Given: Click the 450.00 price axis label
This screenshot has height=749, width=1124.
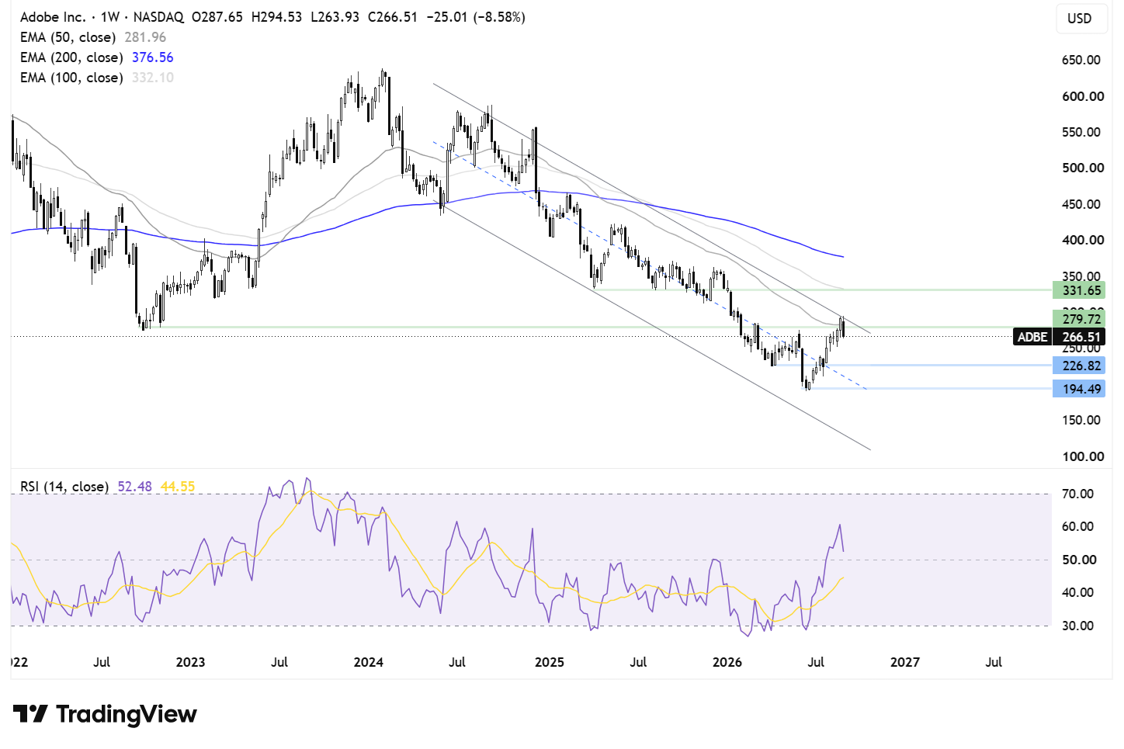Looking at the screenshot, I should click(1081, 204).
